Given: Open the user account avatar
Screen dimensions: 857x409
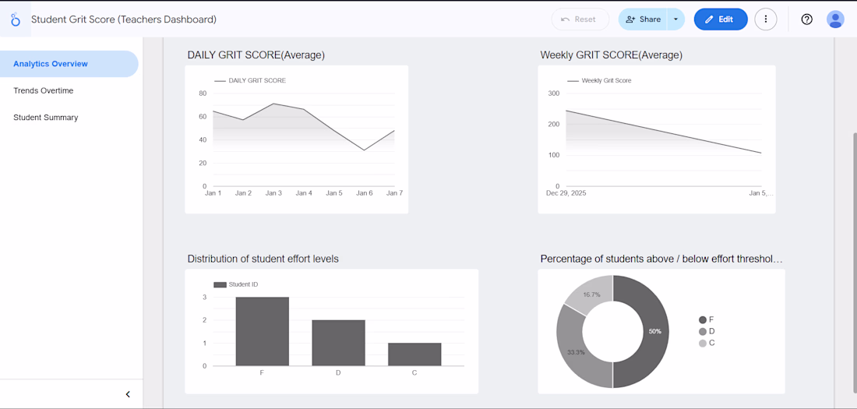Looking at the screenshot, I should coord(835,19).
